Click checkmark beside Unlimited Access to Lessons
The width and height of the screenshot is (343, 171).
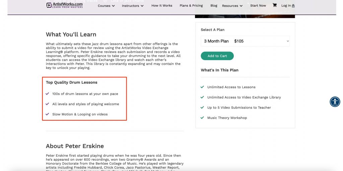[x=202, y=87]
